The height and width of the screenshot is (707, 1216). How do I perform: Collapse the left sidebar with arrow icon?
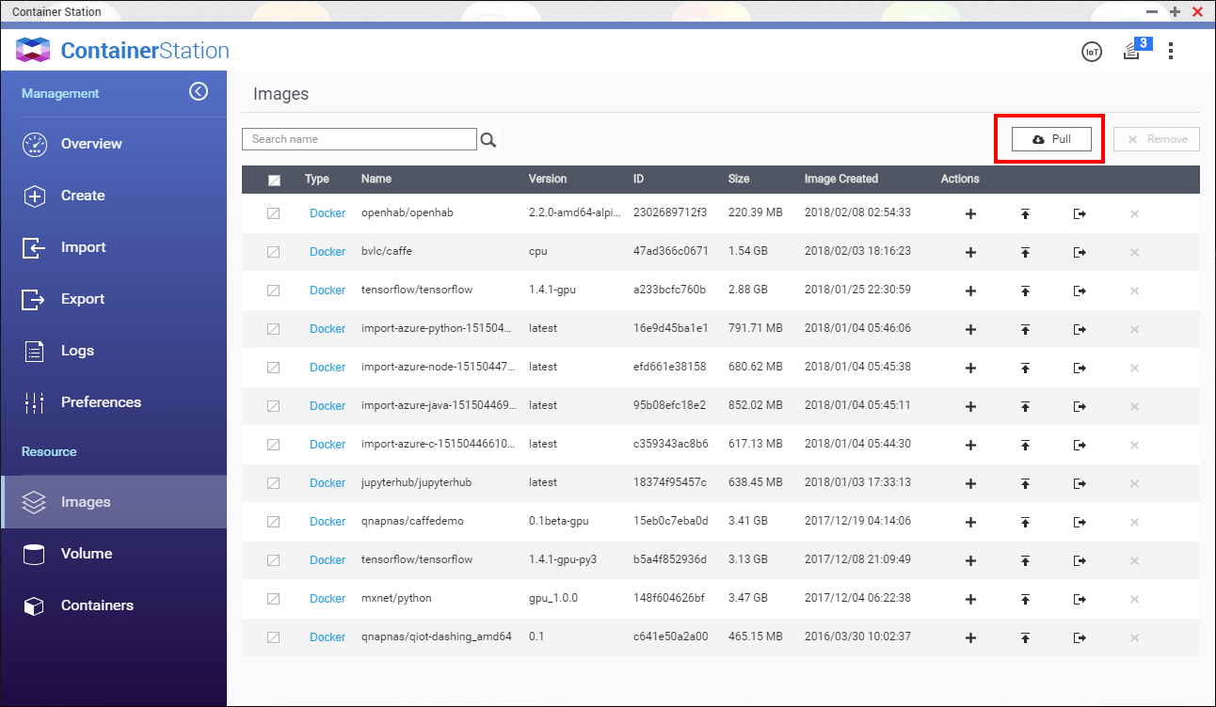click(x=199, y=91)
